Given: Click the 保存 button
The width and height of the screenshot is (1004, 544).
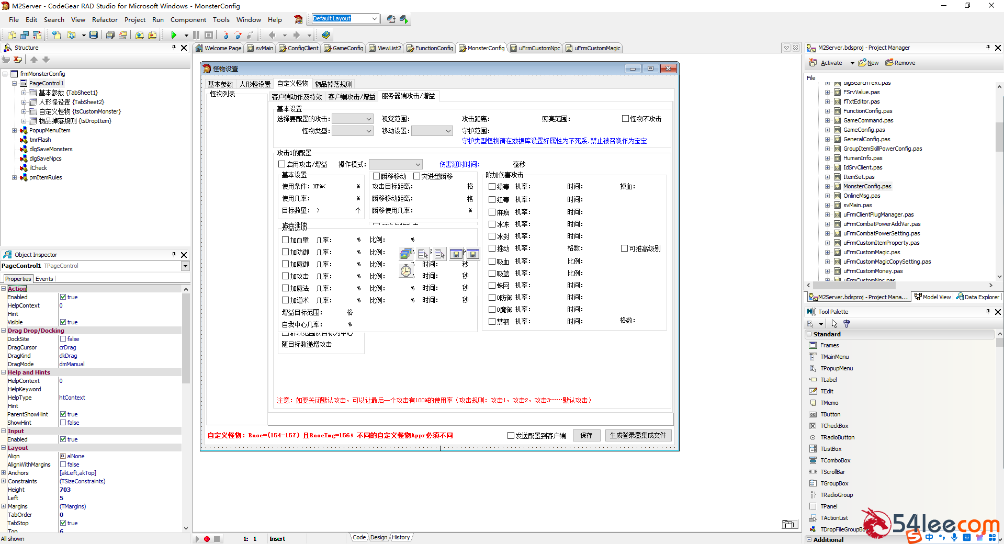Looking at the screenshot, I should point(586,435).
